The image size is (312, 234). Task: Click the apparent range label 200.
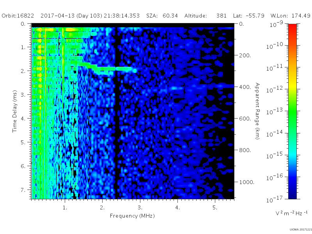point(245,55)
